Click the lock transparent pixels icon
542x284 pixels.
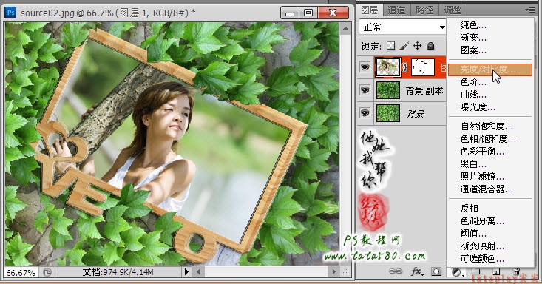point(390,46)
